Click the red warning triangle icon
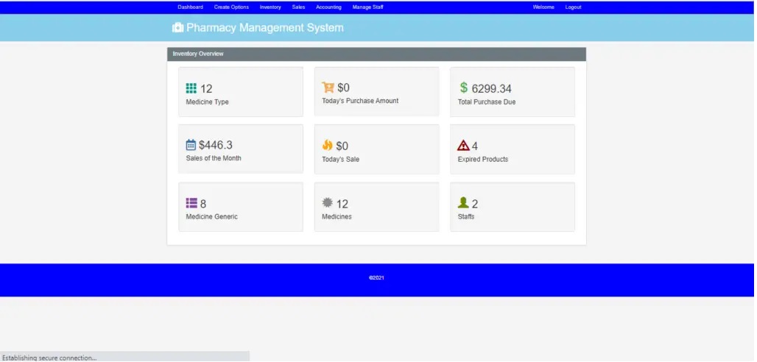The height and width of the screenshot is (362, 757). [x=463, y=146]
